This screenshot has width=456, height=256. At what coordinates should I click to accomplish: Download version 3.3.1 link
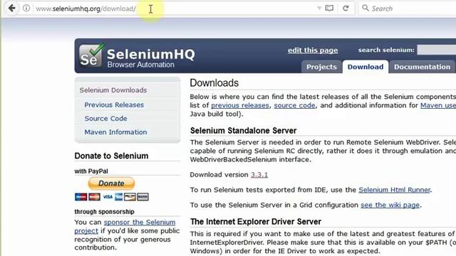259,175
